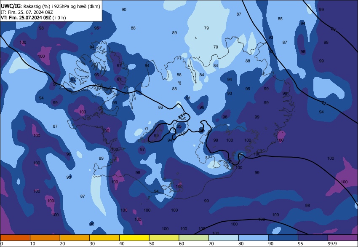Click the '30' legend scale label
358x247 pixels.
(92, 244)
